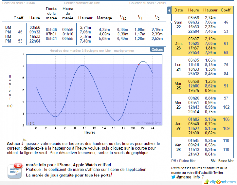This screenshot has height=185, width=237.
Task: Click the 9,24m height on Ven. 28
Action: 210,141
